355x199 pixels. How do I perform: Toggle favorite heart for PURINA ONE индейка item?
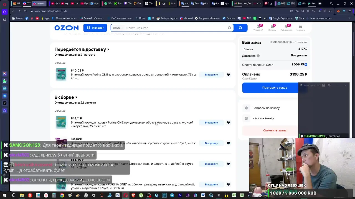[x=228, y=184]
